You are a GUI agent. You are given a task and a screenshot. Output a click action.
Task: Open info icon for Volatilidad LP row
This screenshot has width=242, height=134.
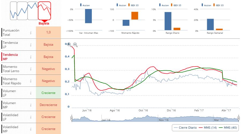click(31, 117)
